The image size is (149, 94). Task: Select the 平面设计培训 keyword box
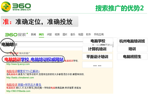click(97, 57)
